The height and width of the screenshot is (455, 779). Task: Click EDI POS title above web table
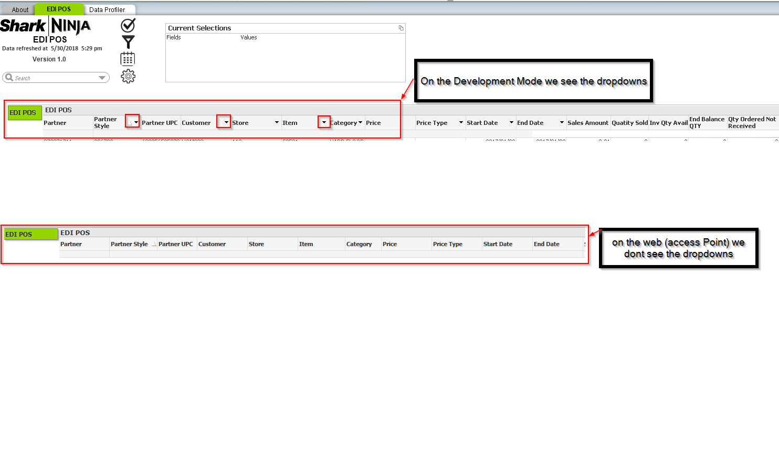75,232
